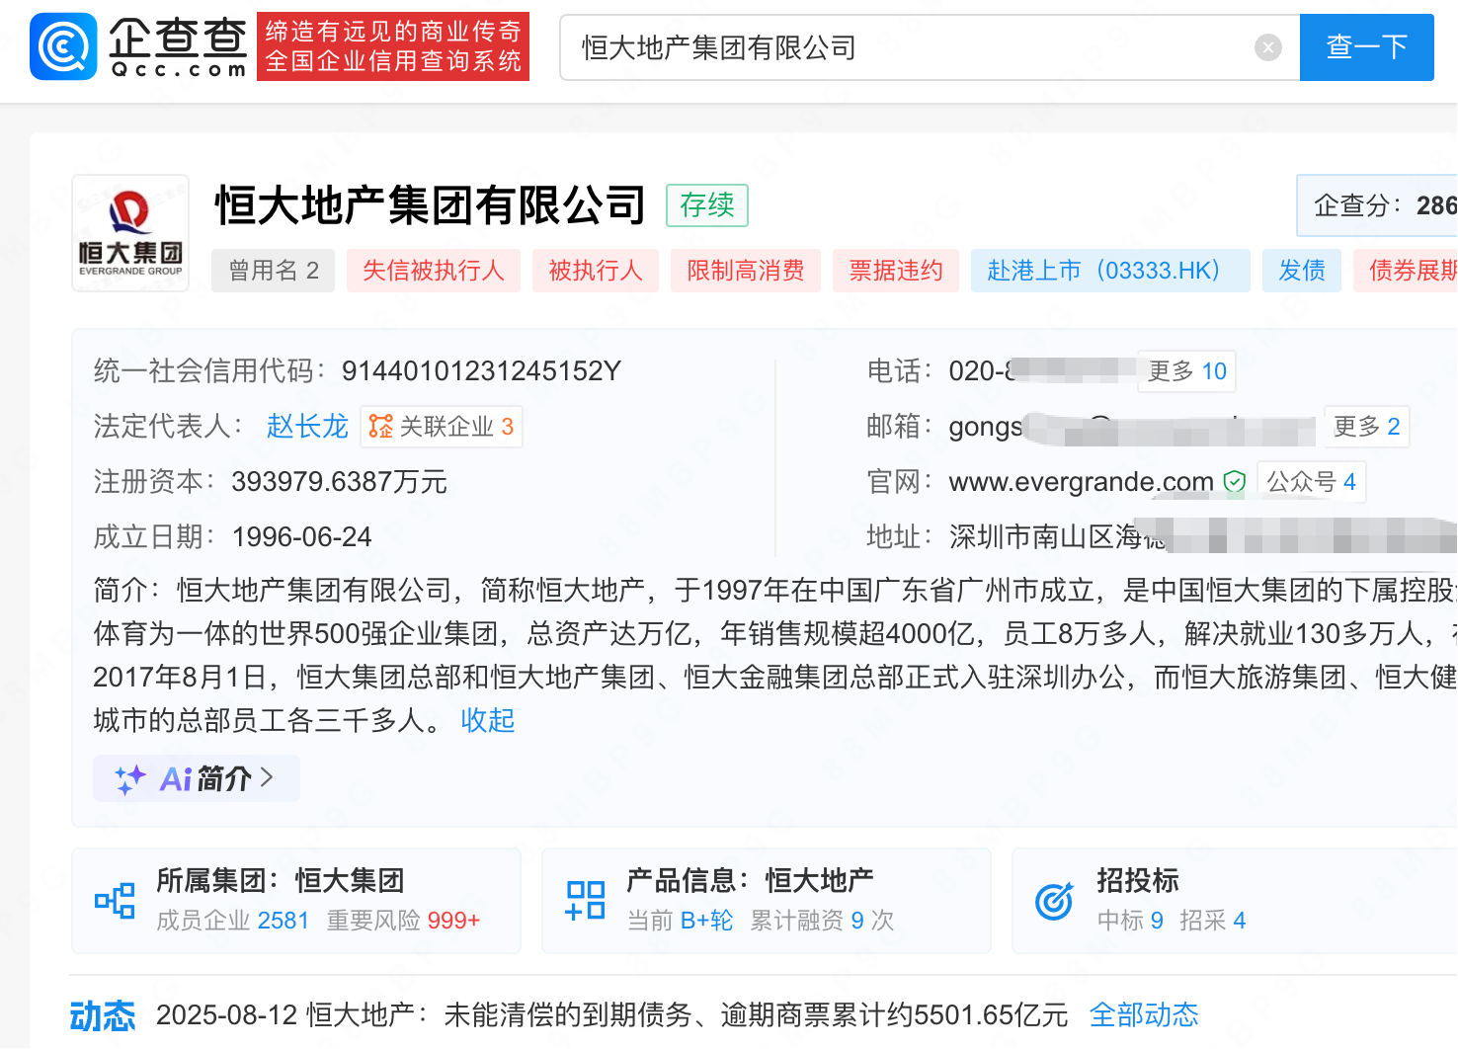View the 企查分 score box
The image size is (1458, 1049).
pyautogui.click(x=1377, y=205)
